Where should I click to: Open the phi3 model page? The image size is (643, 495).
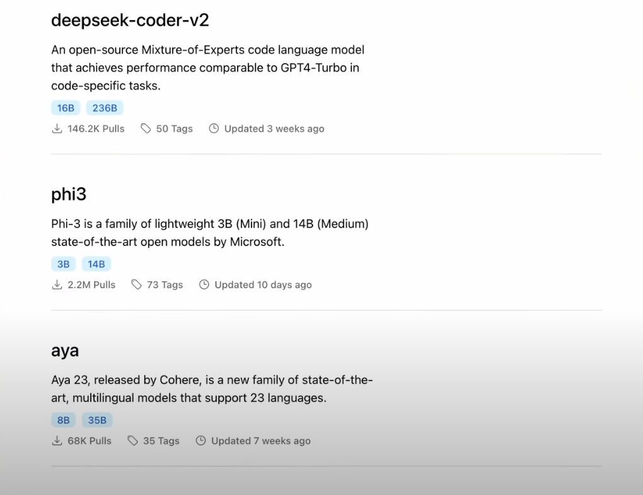pos(69,194)
